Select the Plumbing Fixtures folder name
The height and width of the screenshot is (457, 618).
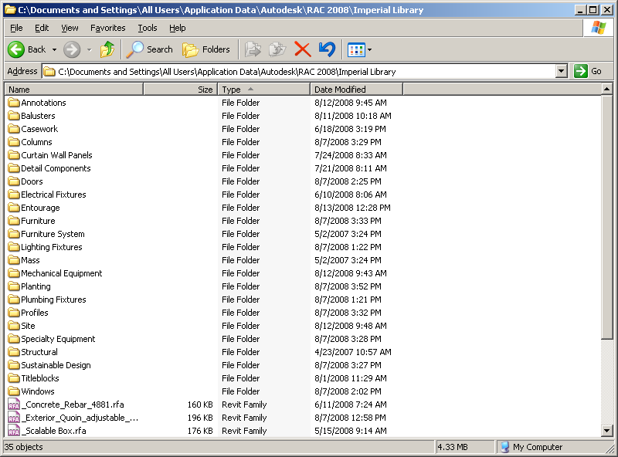[x=53, y=300]
